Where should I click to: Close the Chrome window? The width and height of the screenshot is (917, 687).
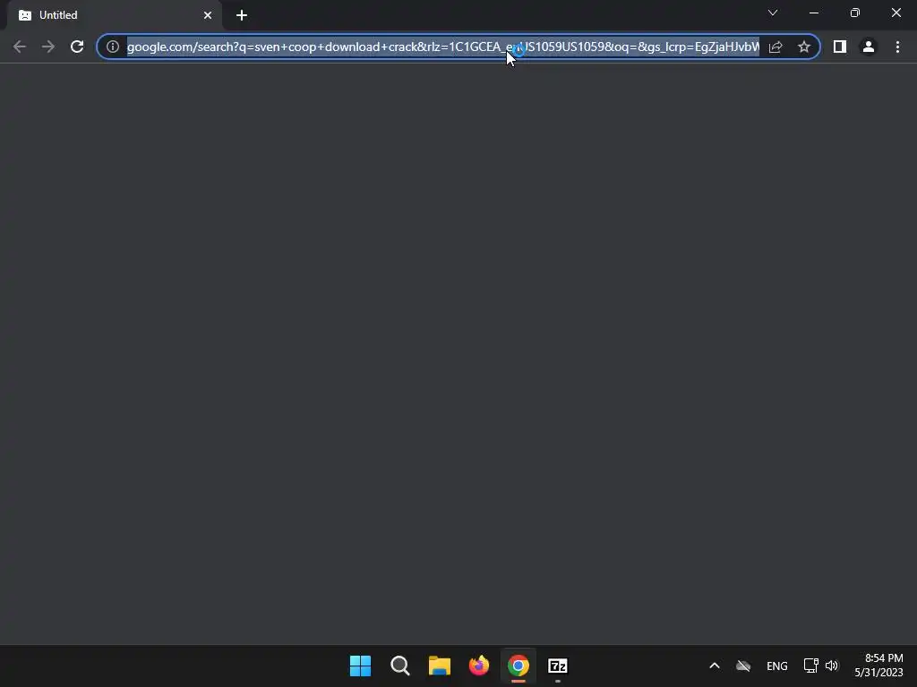[x=896, y=13]
